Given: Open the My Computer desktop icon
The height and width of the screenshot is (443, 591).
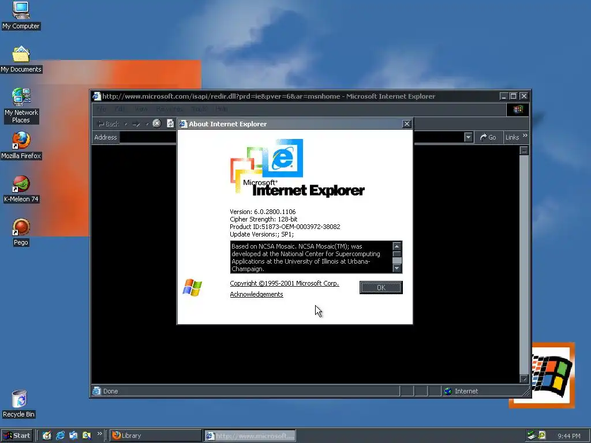Looking at the screenshot, I should [21, 15].
